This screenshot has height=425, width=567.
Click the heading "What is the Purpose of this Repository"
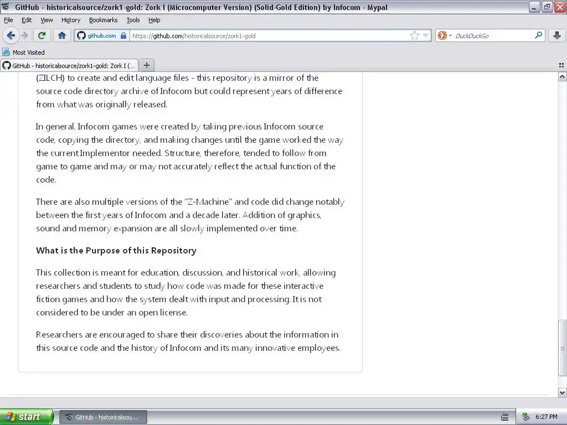116,251
